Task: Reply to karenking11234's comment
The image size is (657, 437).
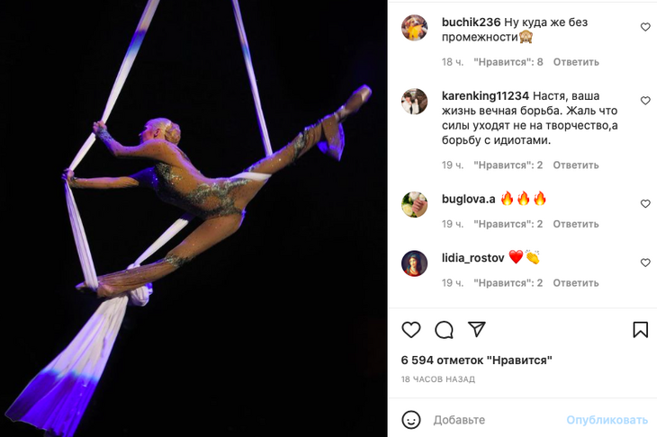Action: (576, 165)
